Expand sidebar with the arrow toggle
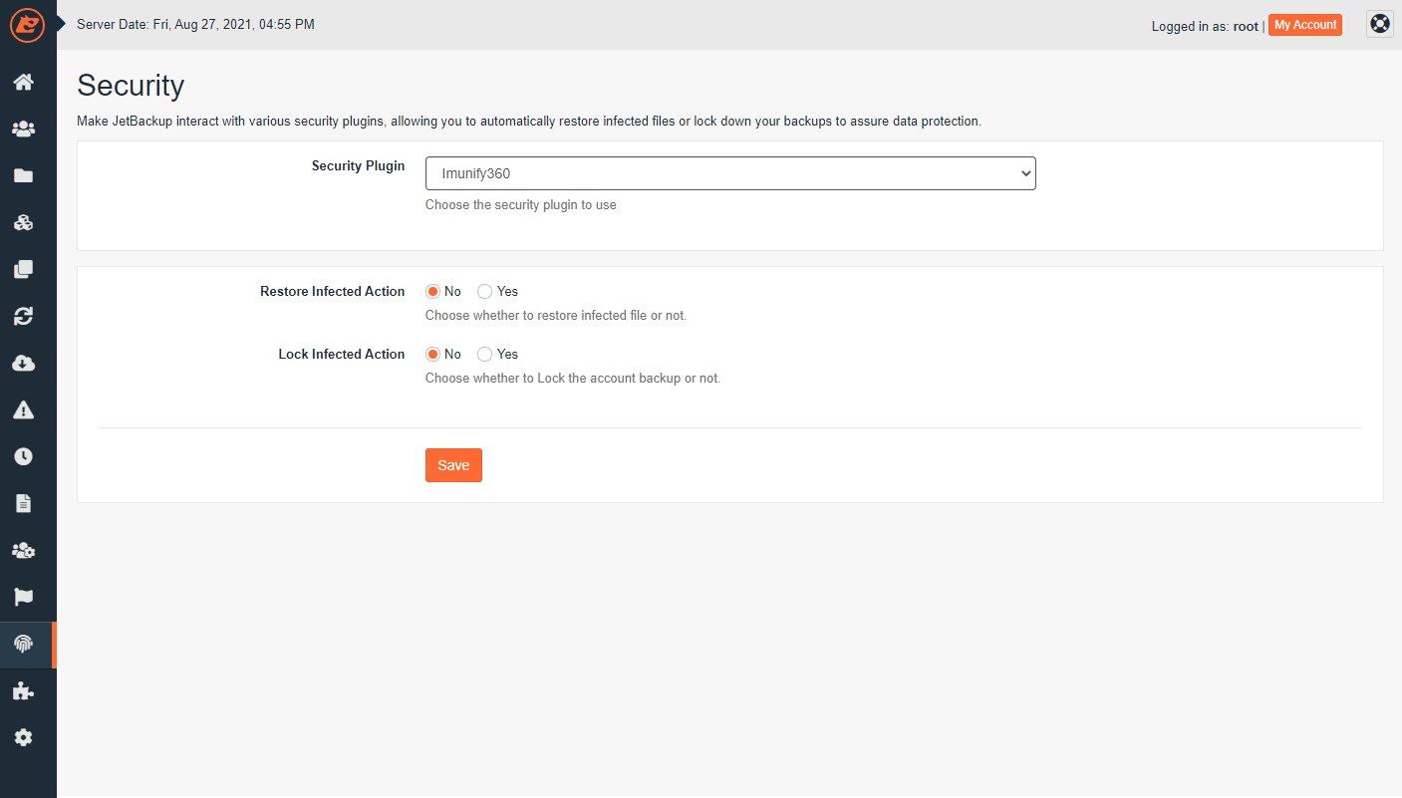Image resolution: width=1402 pixels, height=798 pixels. 62,24
